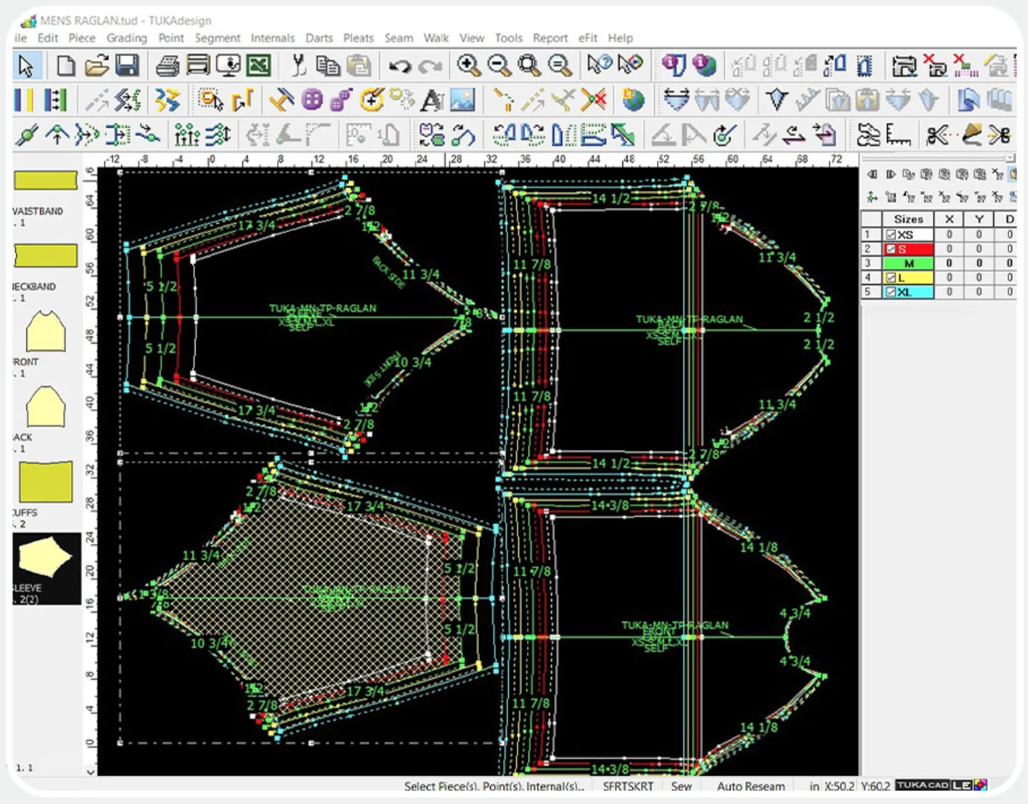Open the Grading menu
Image resolution: width=1028 pixels, height=804 pixels.
point(127,38)
